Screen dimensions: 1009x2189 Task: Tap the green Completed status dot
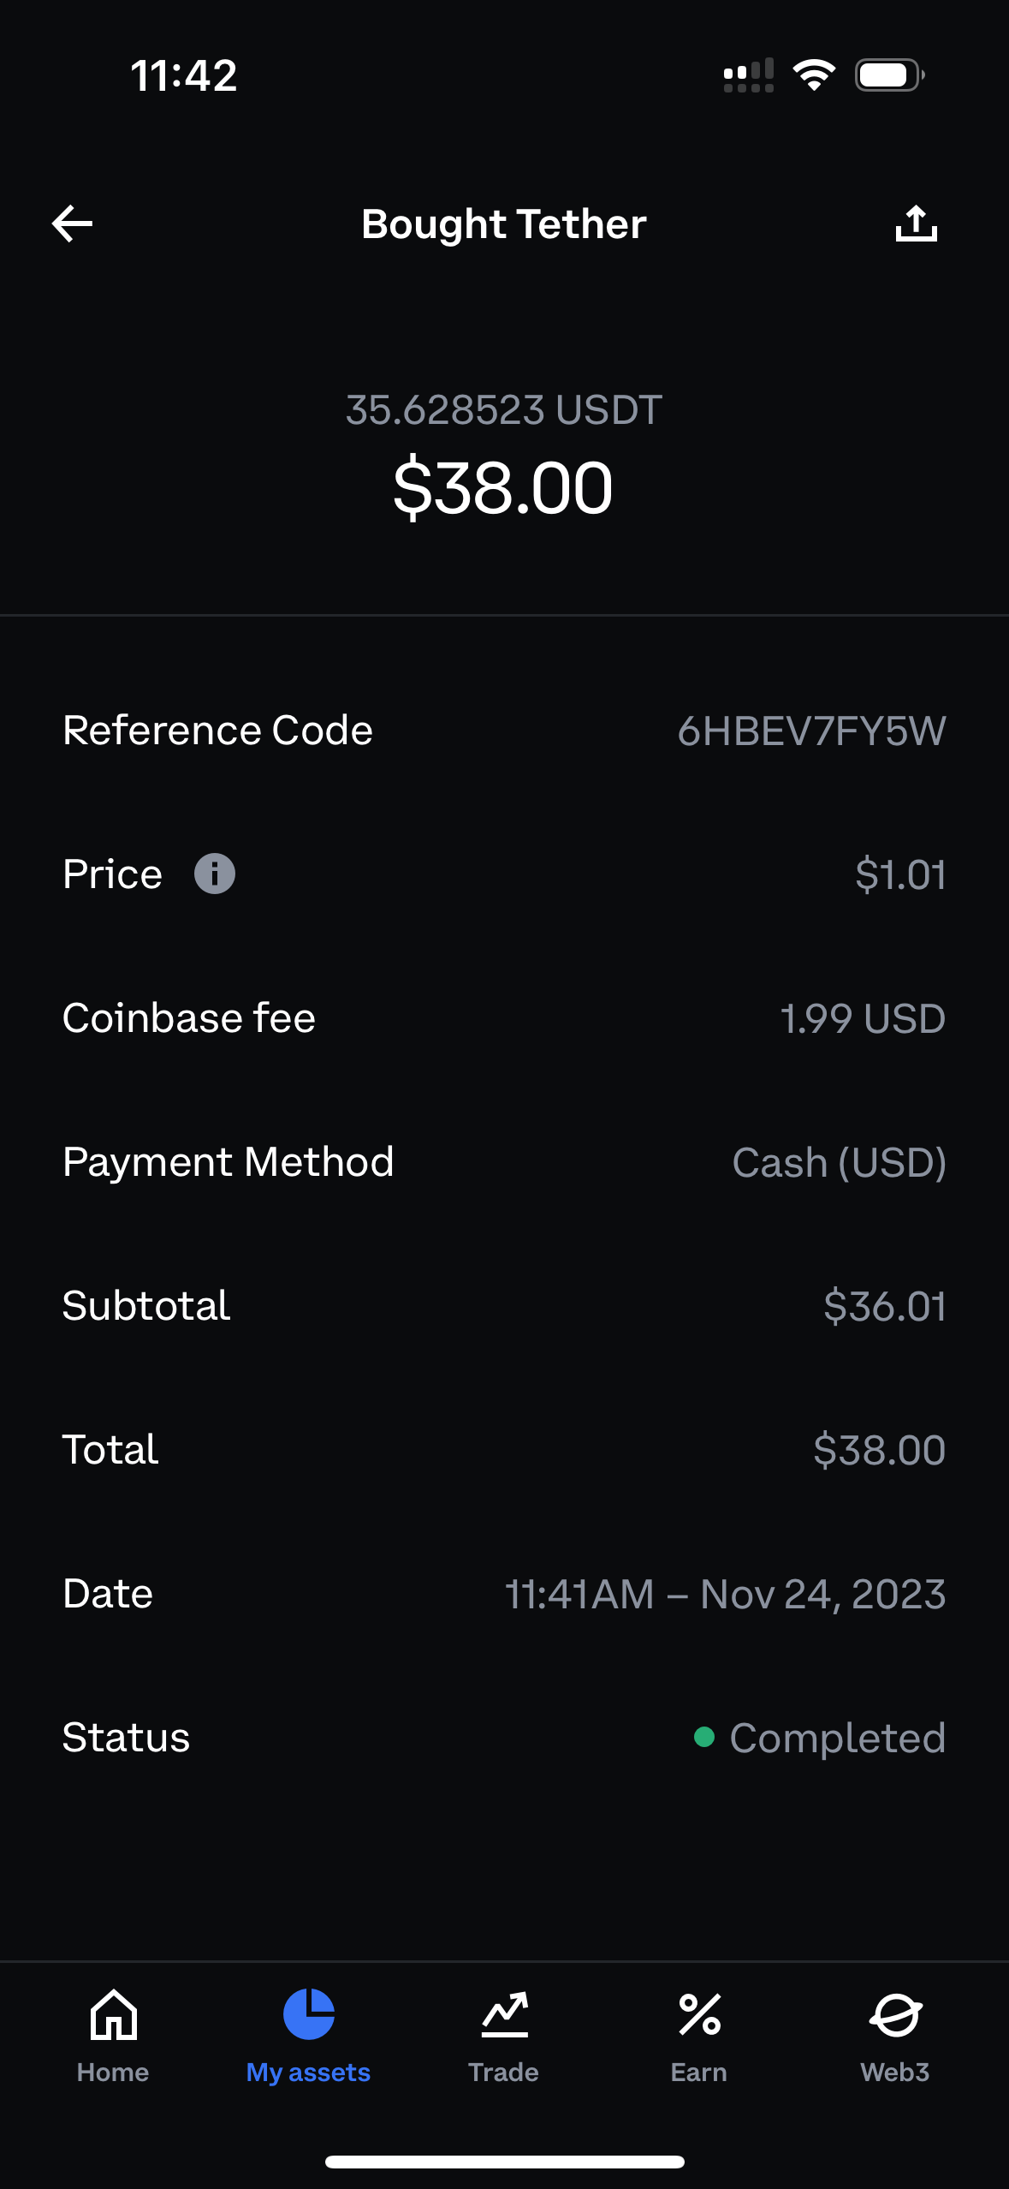(x=704, y=1737)
